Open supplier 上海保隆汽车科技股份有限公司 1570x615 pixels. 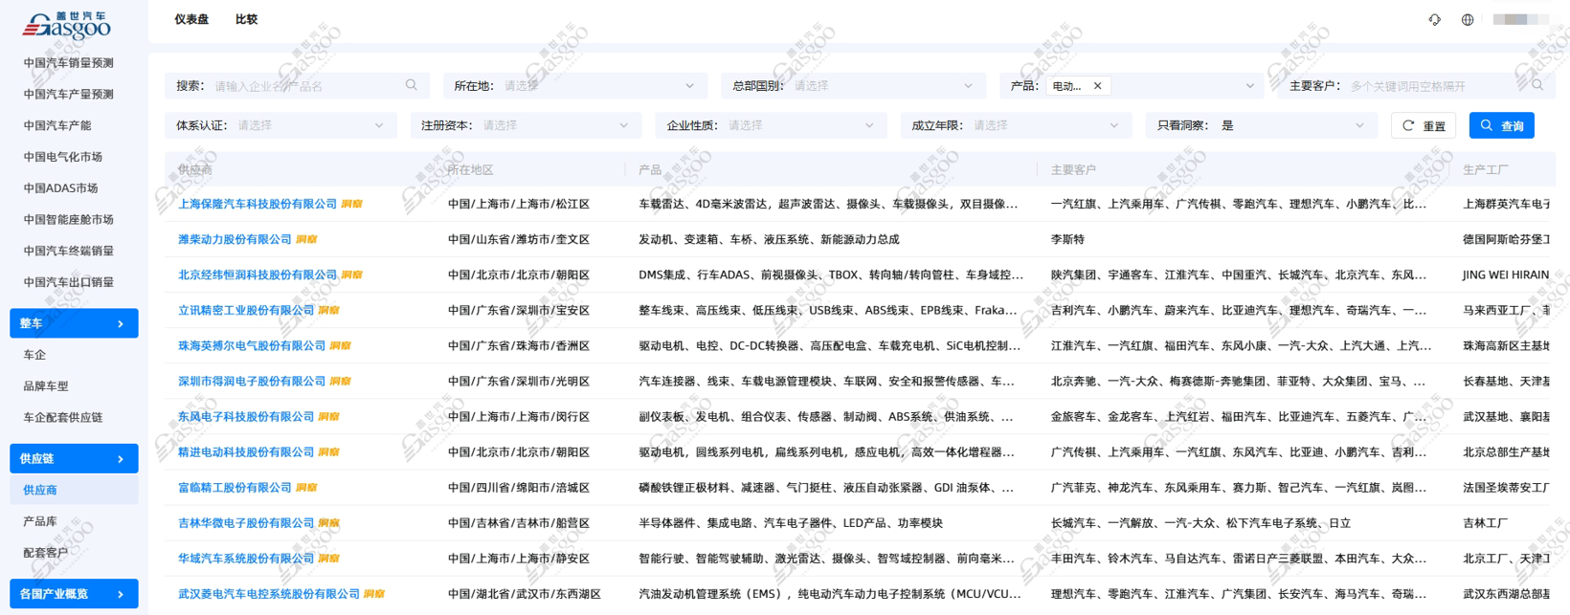coord(258,204)
